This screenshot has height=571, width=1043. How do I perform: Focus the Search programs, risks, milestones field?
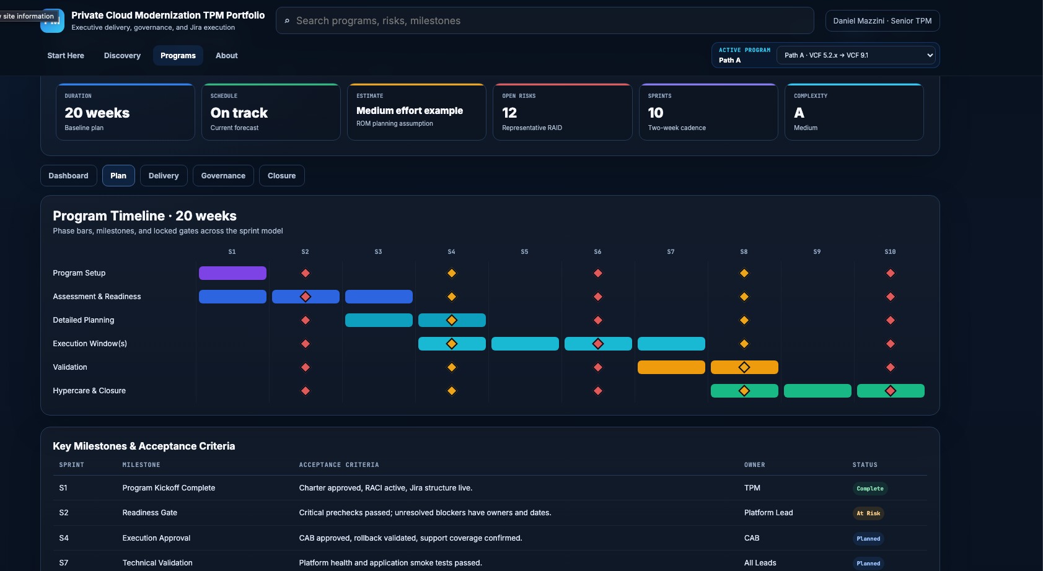(545, 20)
